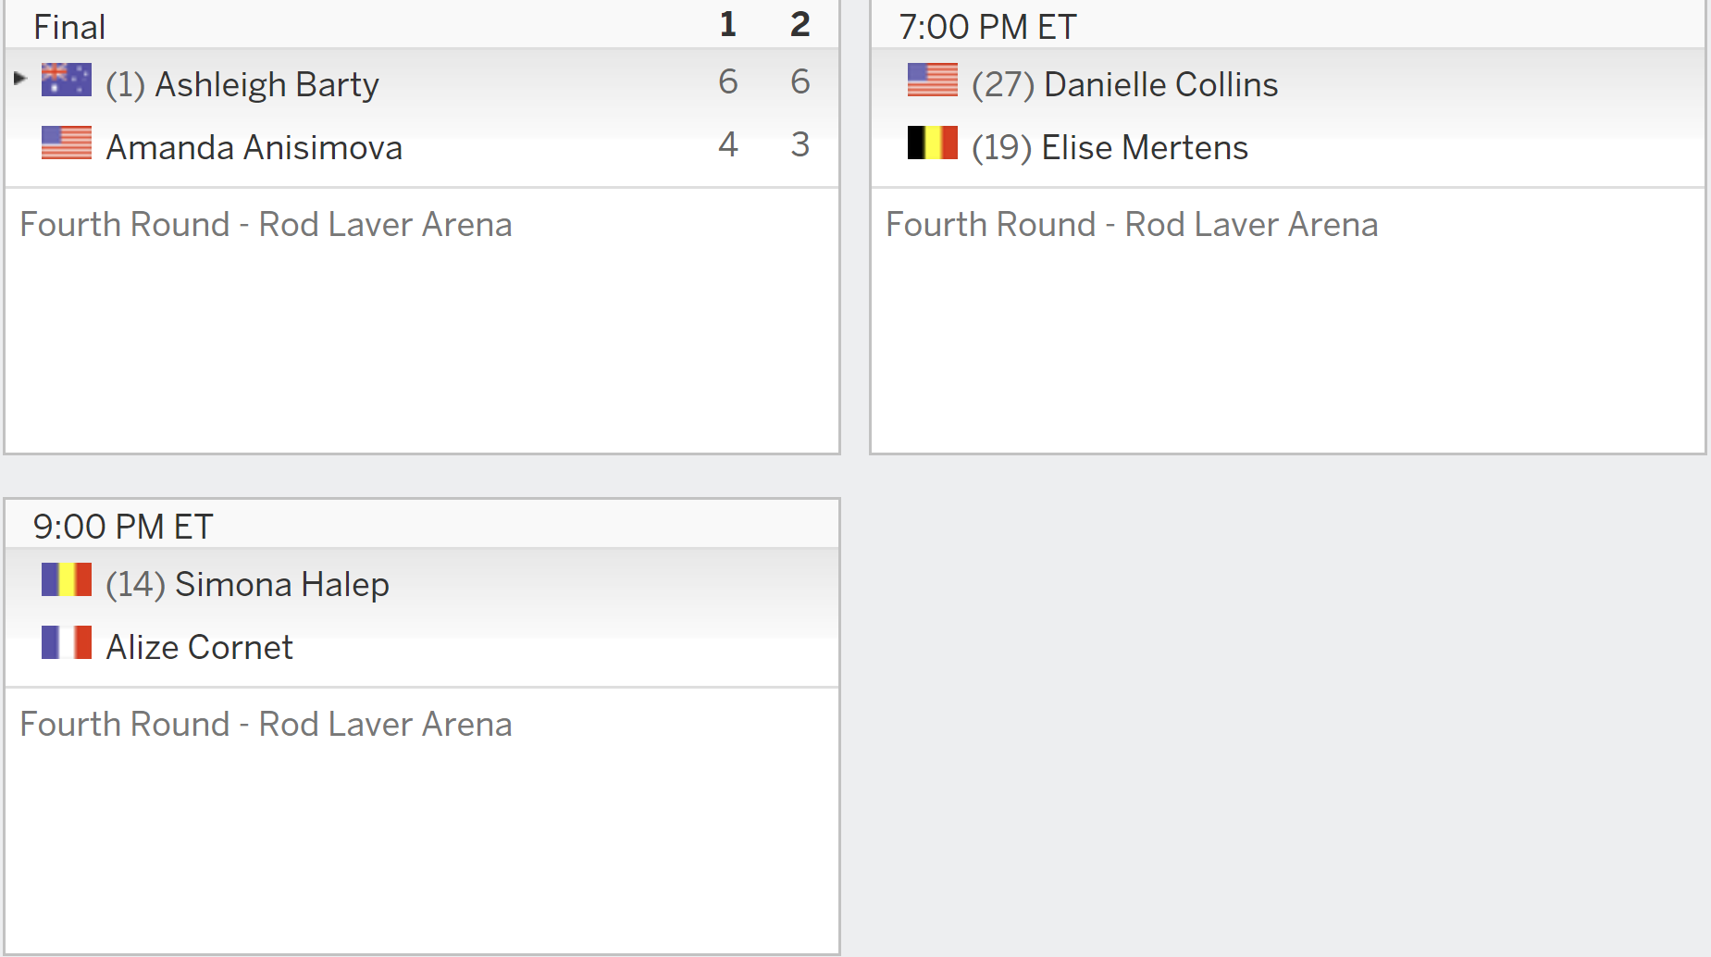The width and height of the screenshot is (1711, 957).
Task: Click the winner arrow next to Ashleigh Barty
Action: 19,79
